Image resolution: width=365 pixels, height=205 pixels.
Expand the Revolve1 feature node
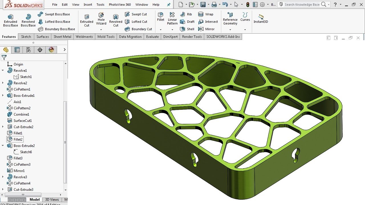(3, 70)
